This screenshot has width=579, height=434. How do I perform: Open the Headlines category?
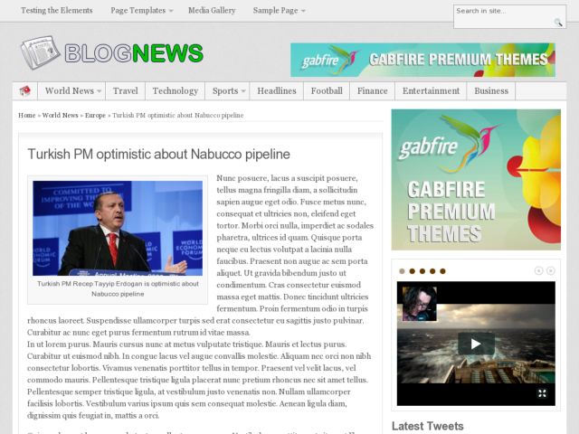tap(277, 90)
